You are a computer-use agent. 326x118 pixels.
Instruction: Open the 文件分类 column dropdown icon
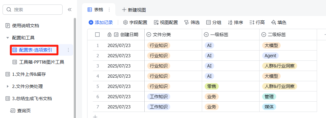point(149,35)
